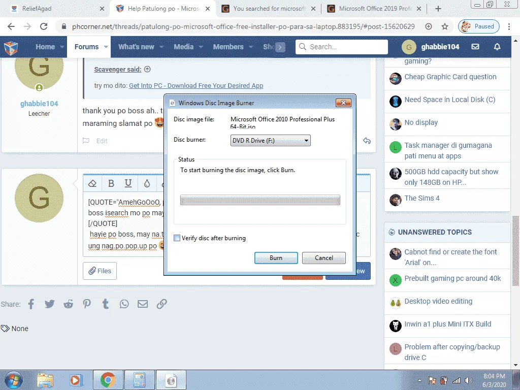Click the browser back arrow
Screen dimensions: 520x390
pyautogui.click(x=11, y=26)
